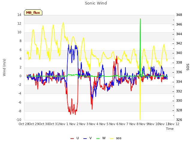
Task: Click the 14 value on wind axis
Action: 19,15
